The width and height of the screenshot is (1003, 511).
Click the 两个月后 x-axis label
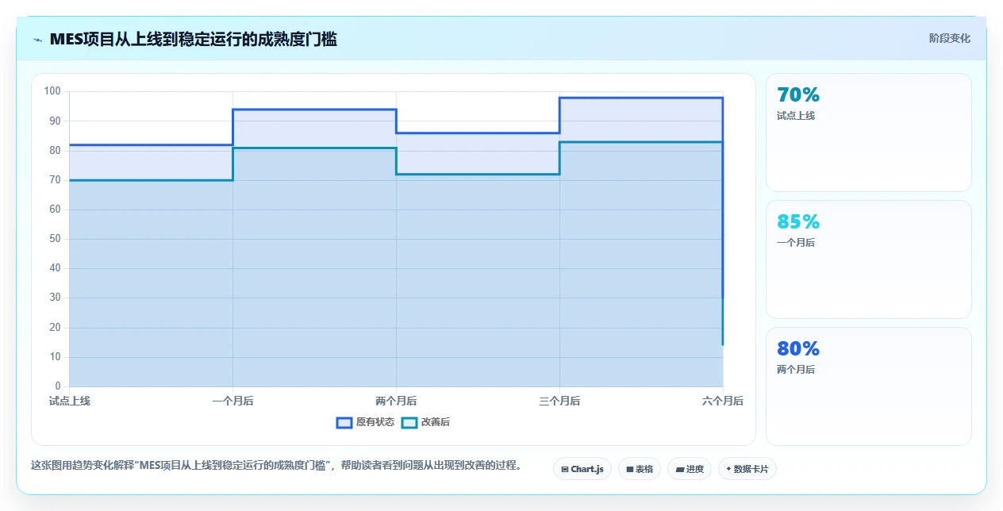pos(396,401)
